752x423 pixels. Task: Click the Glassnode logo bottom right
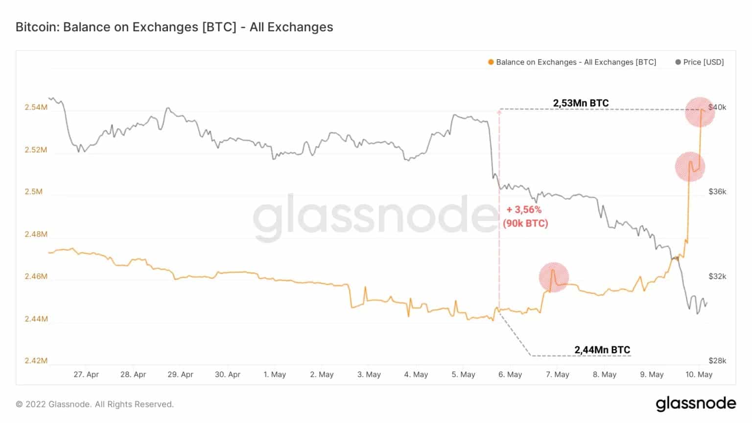coord(696,403)
